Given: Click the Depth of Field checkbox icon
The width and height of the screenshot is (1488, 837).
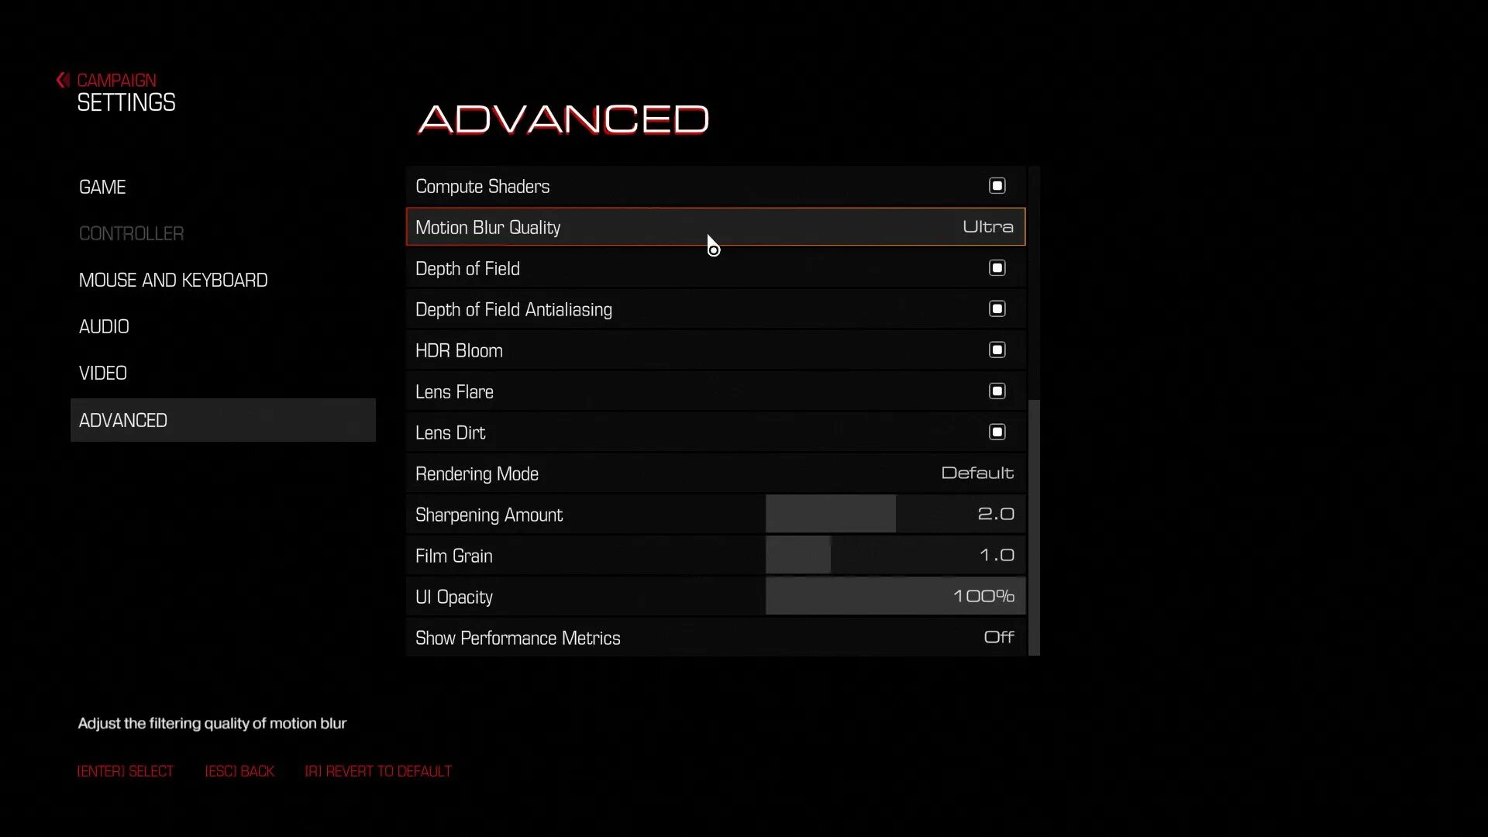Looking at the screenshot, I should tap(997, 267).
